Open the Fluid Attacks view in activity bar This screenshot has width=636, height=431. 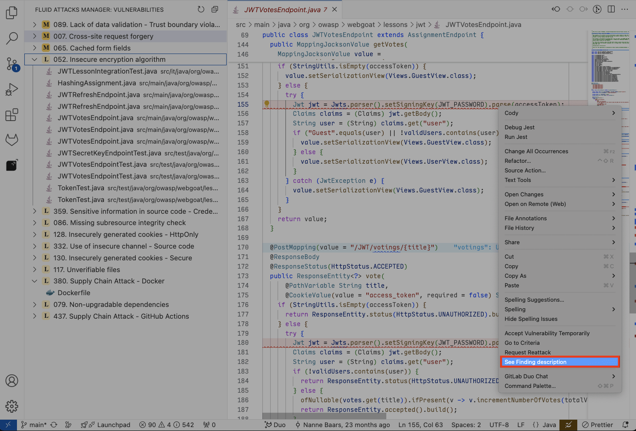(12, 165)
